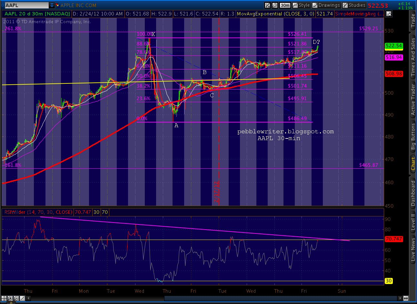Open the color link selector icon
The image size is (417, 304).
click(57, 5)
